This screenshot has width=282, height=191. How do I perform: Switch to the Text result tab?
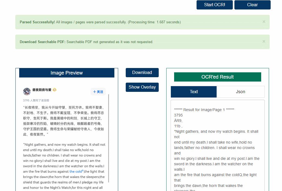[x=193, y=92]
